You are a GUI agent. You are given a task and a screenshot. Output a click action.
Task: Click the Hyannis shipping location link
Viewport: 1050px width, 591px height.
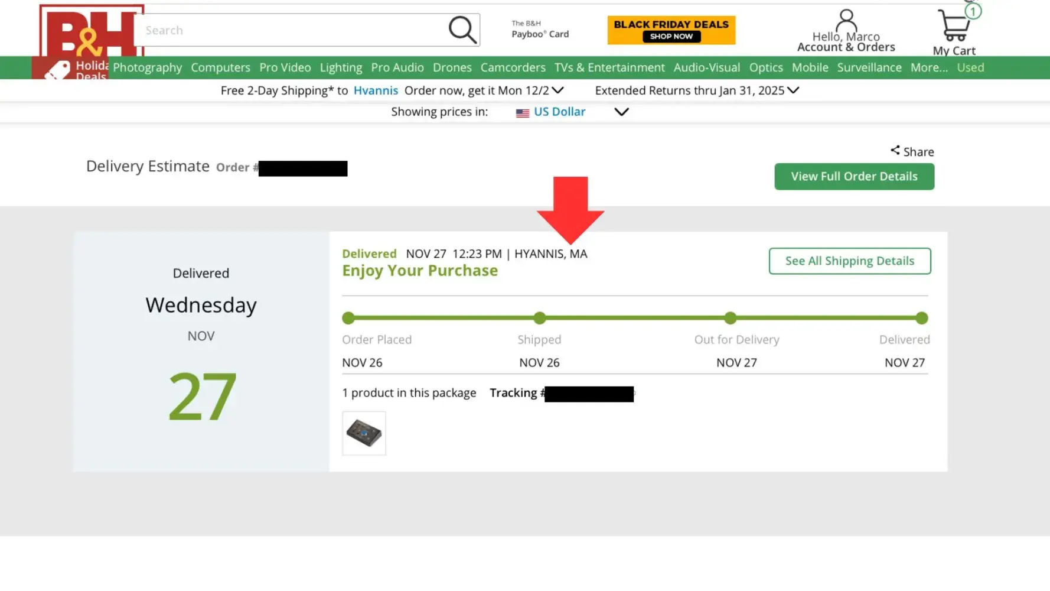pyautogui.click(x=376, y=90)
